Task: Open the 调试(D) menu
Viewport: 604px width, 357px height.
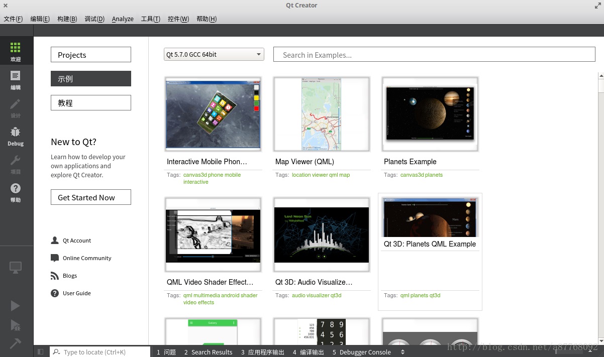Action: pyautogui.click(x=94, y=19)
